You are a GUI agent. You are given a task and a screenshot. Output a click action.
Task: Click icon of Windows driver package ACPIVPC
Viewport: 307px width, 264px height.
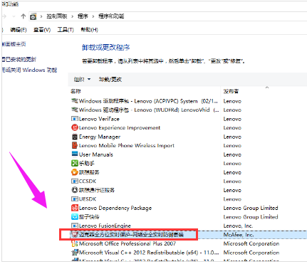click(x=75, y=101)
